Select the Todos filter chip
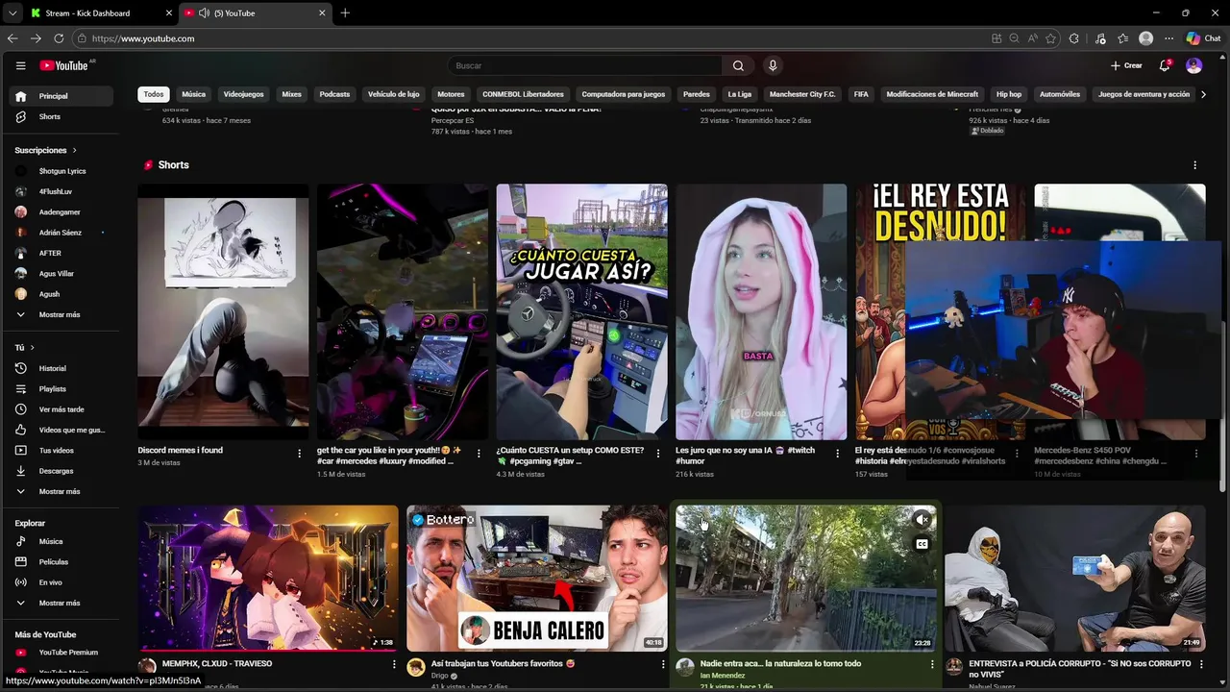 (154, 94)
